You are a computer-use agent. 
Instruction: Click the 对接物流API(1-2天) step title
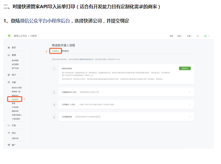[x=69, y=92]
